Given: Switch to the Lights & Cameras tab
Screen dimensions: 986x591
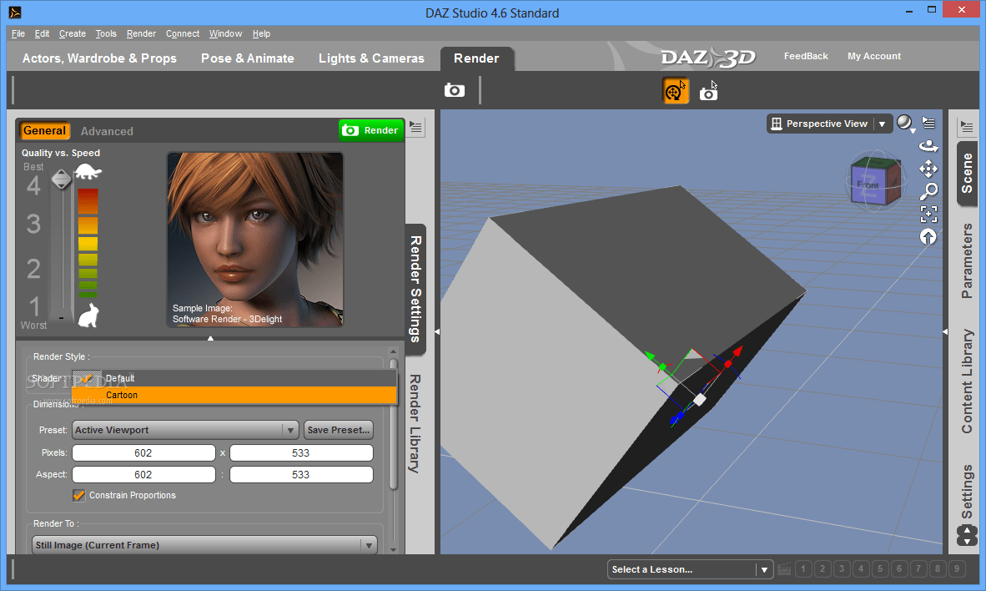Looking at the screenshot, I should click(x=371, y=58).
